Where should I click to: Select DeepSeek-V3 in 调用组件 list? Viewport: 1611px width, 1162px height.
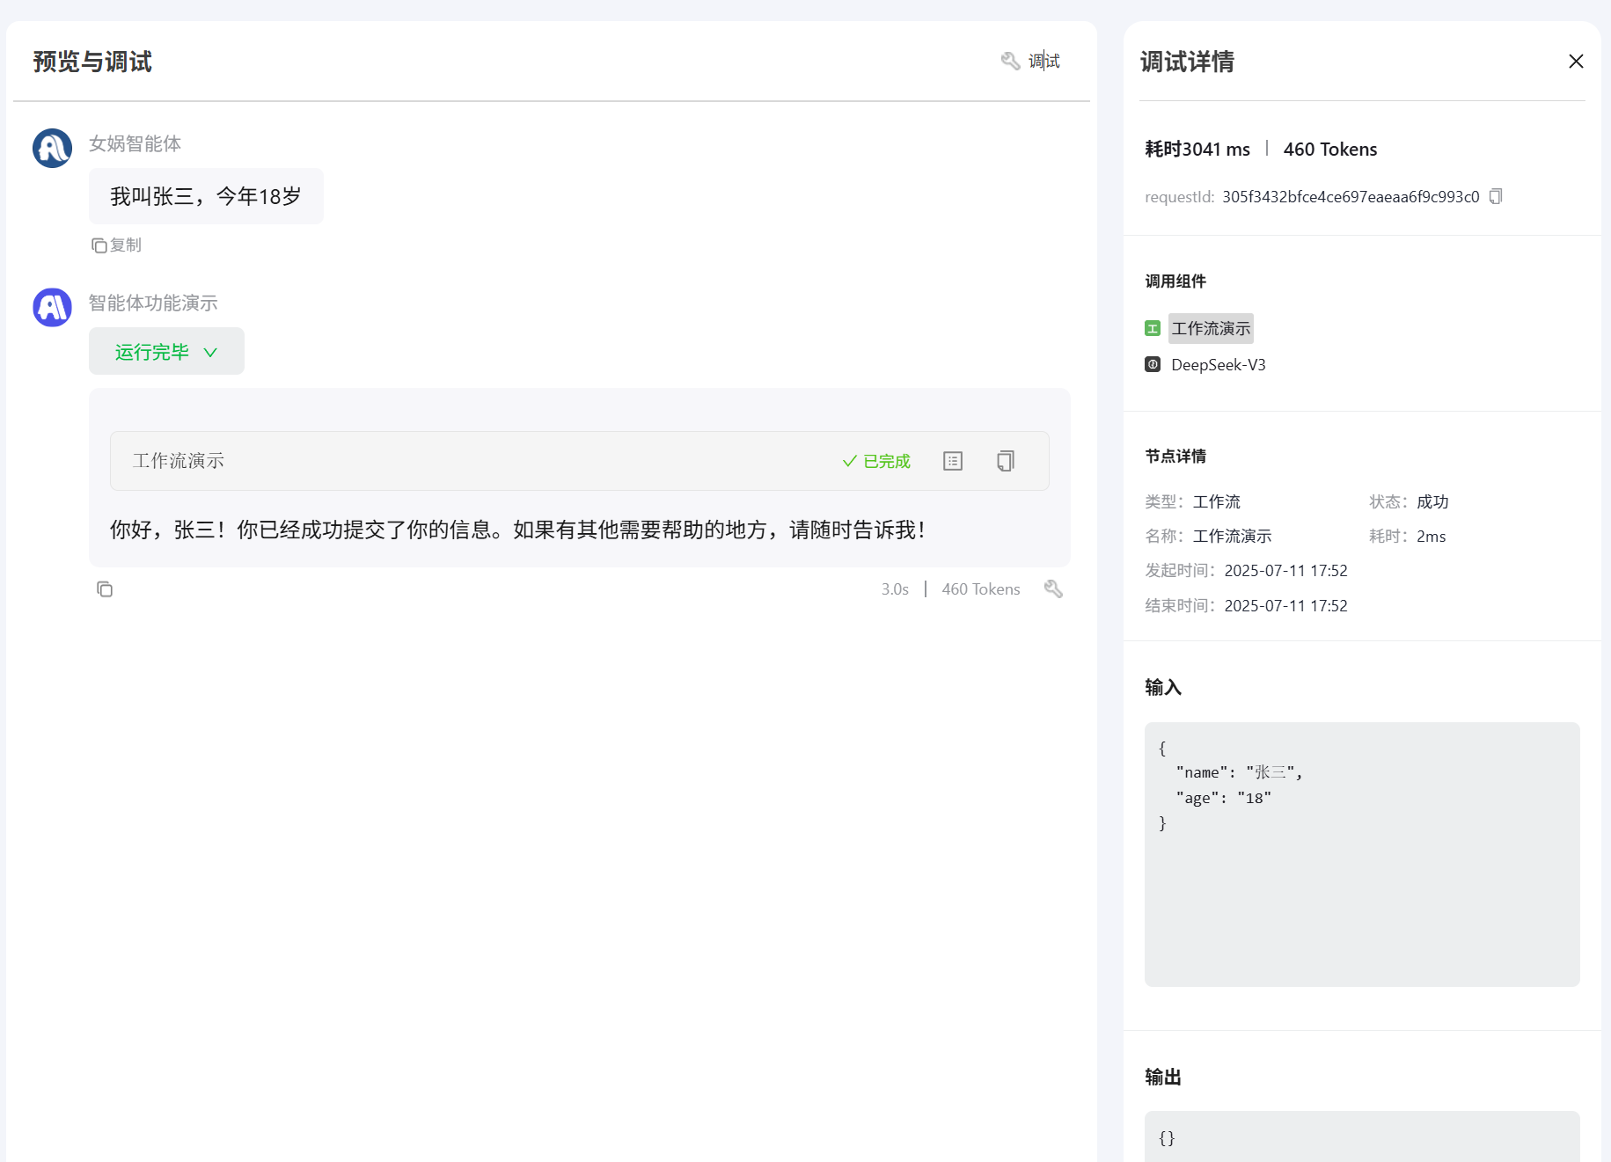(1218, 364)
